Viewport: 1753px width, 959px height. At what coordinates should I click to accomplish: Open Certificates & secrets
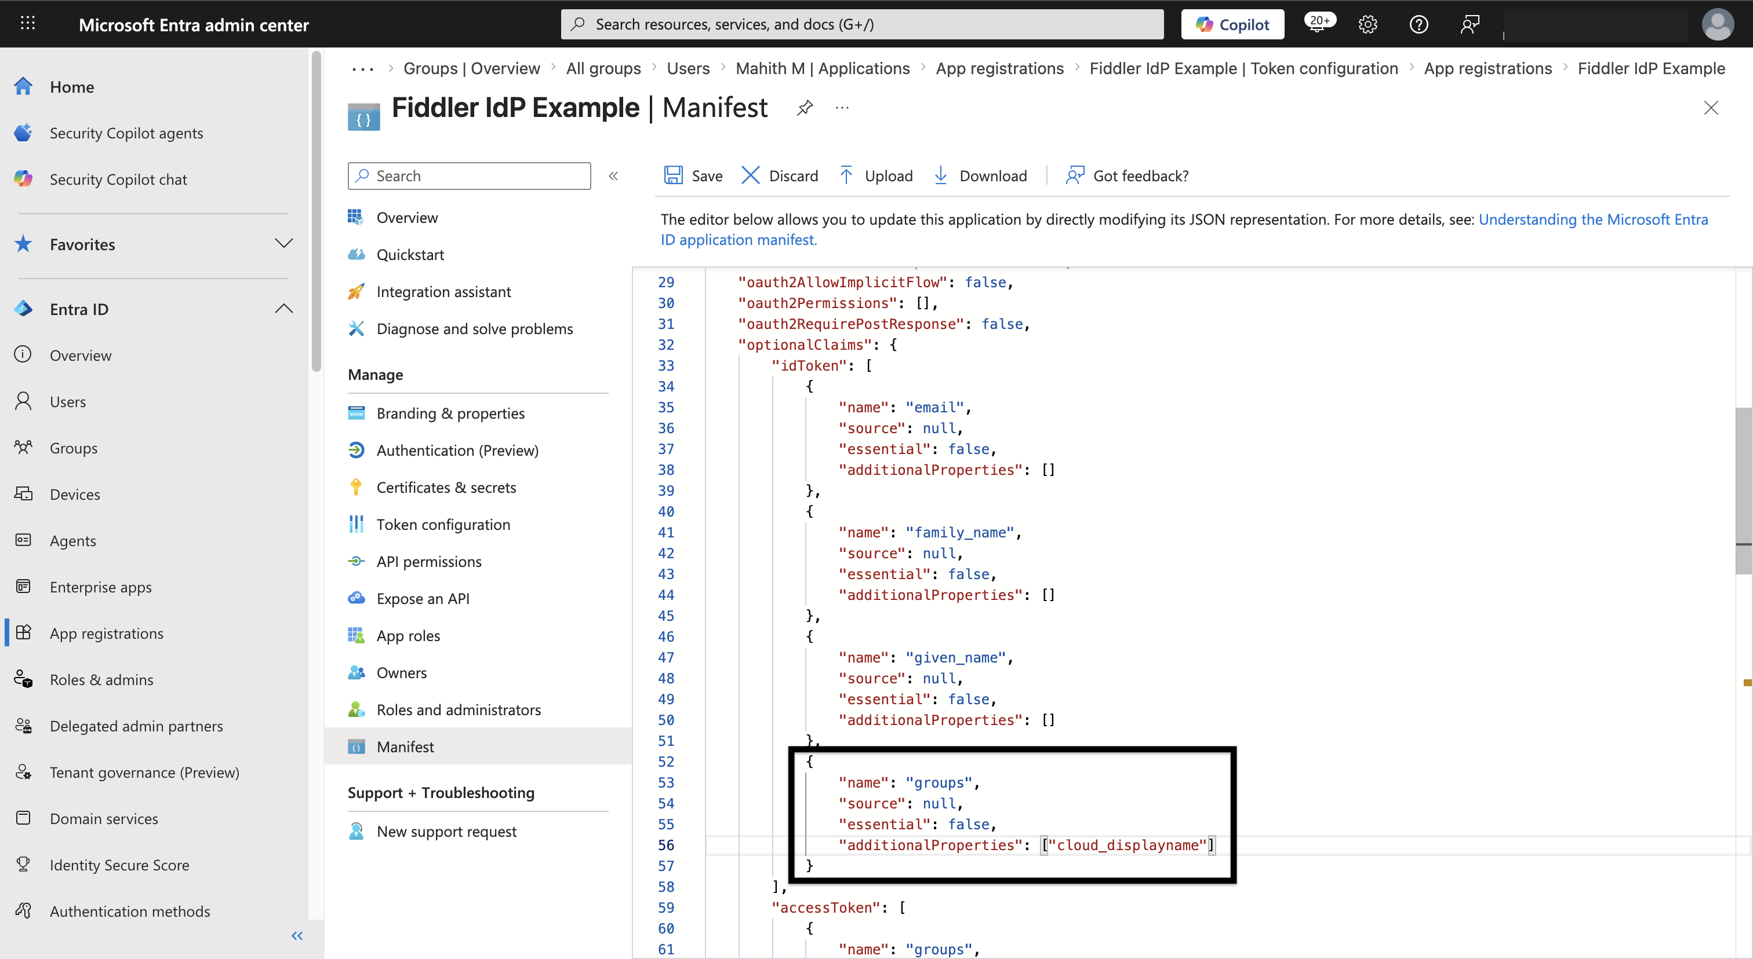pos(446,488)
